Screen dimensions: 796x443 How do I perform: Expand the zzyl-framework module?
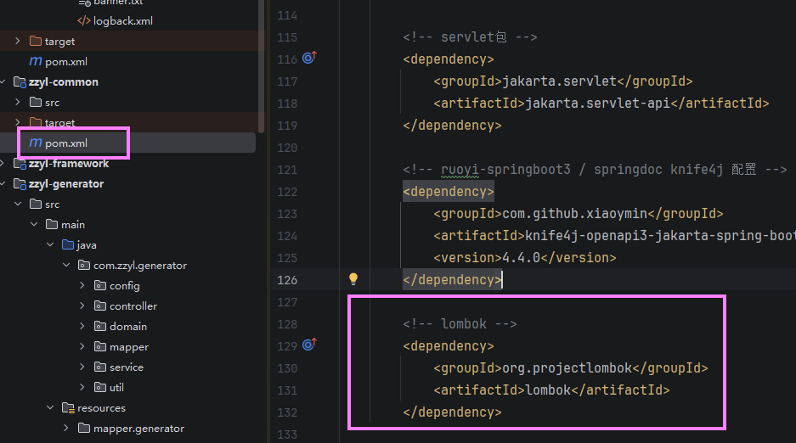pos(3,164)
